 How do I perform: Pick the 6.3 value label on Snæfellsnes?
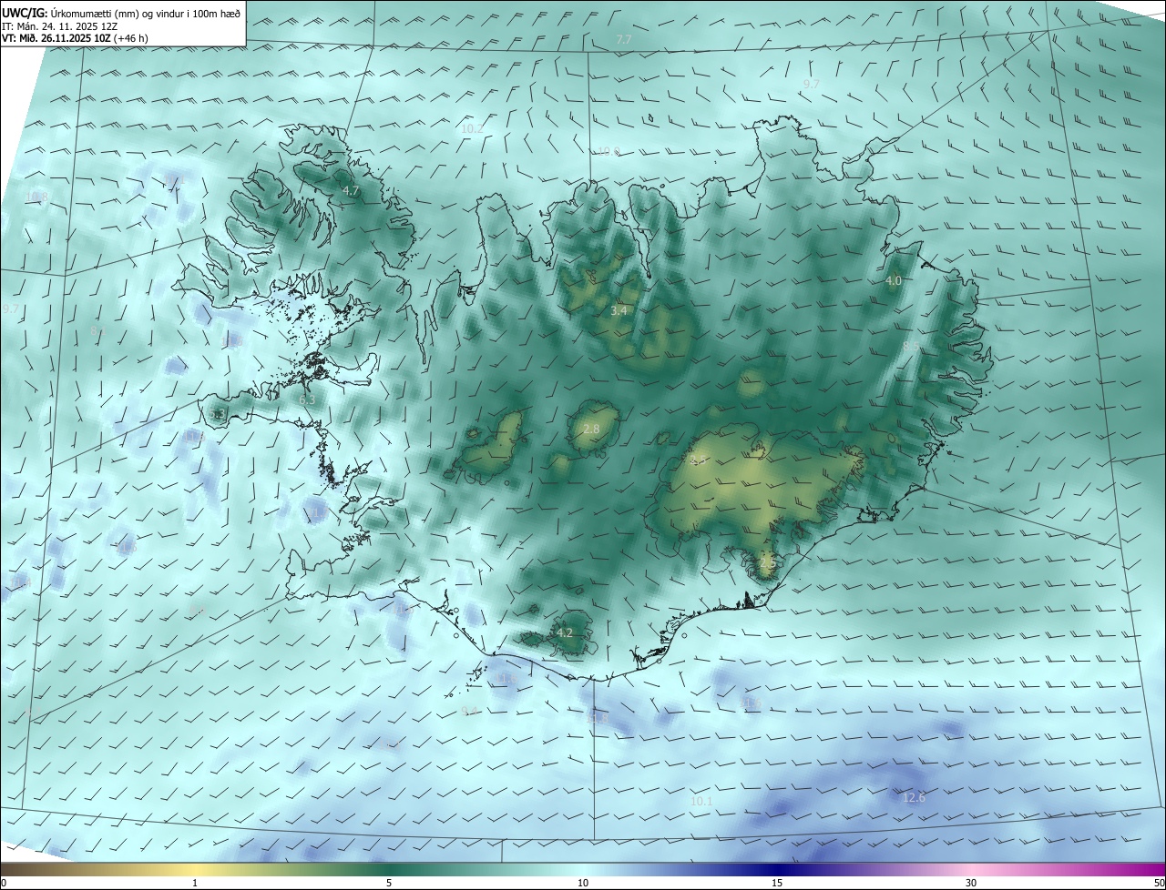pyautogui.click(x=307, y=399)
